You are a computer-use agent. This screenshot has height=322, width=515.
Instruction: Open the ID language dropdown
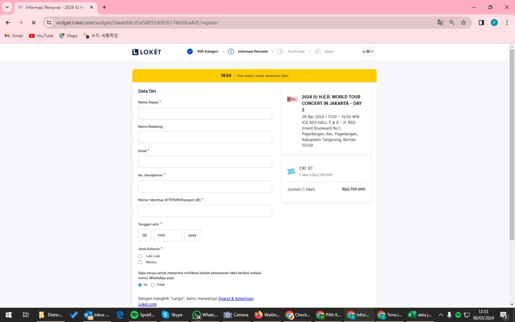tap(368, 52)
